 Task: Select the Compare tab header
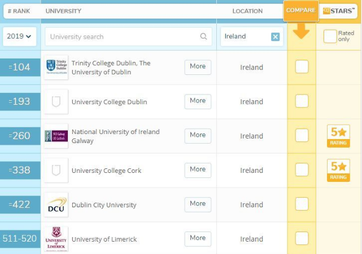coord(301,11)
